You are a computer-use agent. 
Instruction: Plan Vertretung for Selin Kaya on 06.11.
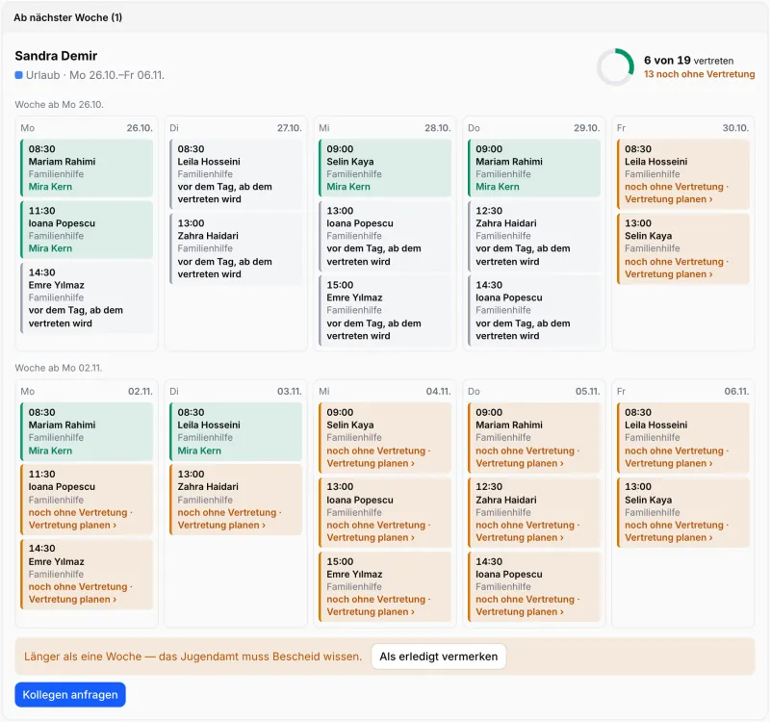(x=668, y=537)
